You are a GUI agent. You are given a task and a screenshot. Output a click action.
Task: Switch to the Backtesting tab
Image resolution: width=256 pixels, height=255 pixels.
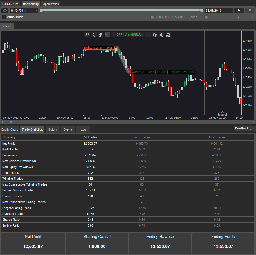31,4
